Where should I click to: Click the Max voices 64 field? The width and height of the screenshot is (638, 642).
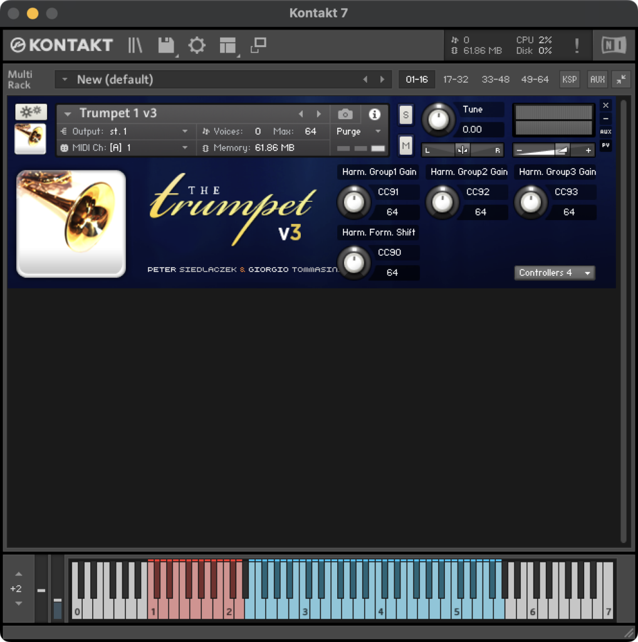click(x=311, y=132)
